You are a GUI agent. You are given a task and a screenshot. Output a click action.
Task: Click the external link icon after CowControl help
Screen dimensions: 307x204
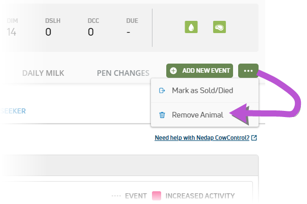tap(254, 138)
